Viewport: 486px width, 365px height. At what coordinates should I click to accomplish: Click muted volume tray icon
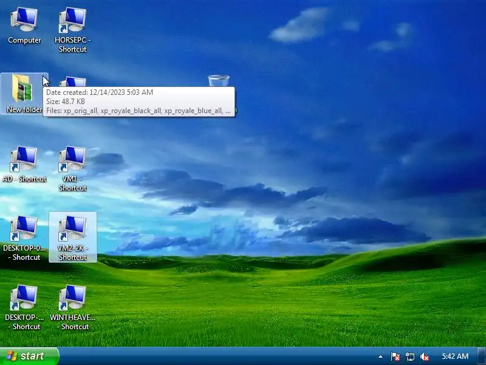click(424, 356)
